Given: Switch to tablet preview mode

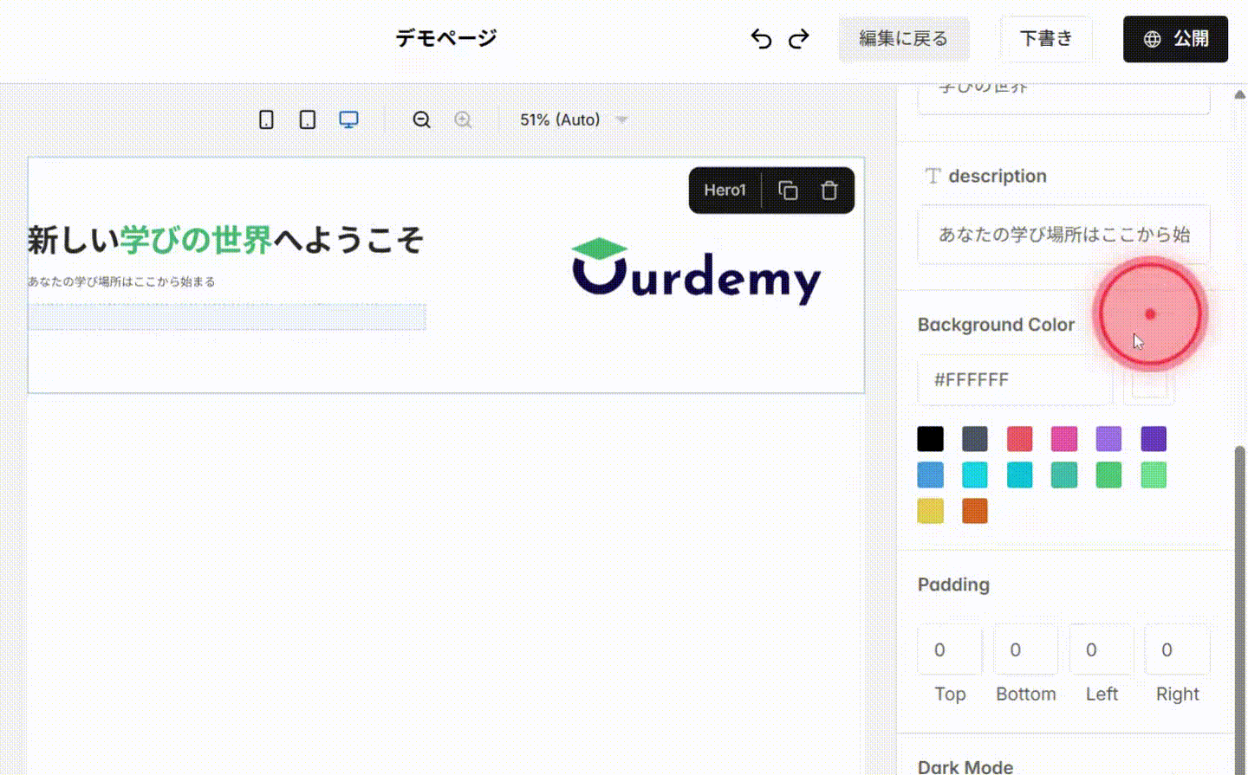Looking at the screenshot, I should pos(306,119).
